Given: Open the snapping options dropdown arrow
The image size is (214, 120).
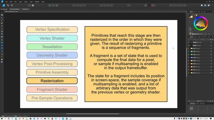Looking at the screenshot, I should click(x=155, y=5).
